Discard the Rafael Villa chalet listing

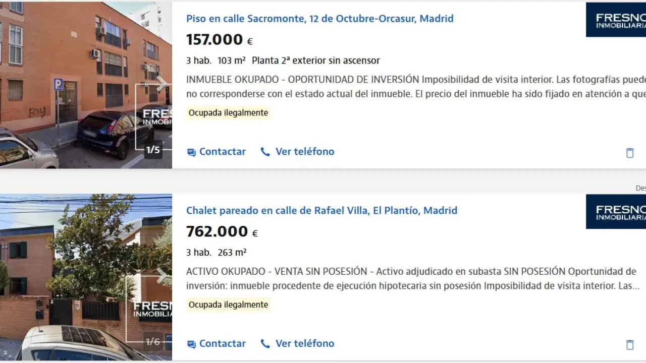630,345
